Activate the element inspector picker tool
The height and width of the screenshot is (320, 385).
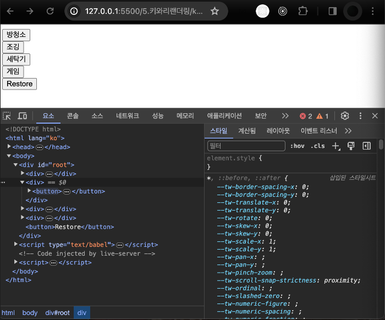[x=7, y=116]
